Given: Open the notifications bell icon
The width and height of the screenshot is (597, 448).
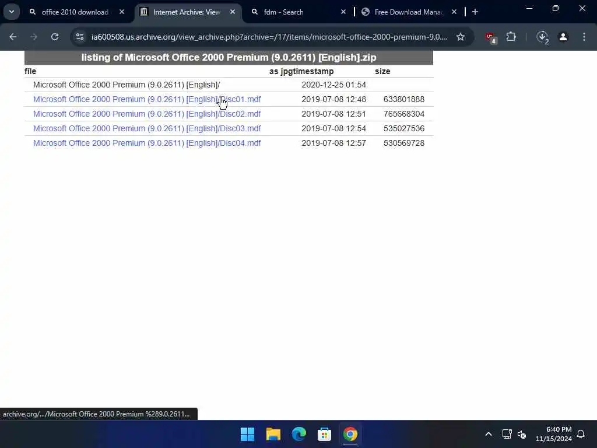Looking at the screenshot, I should [x=581, y=434].
